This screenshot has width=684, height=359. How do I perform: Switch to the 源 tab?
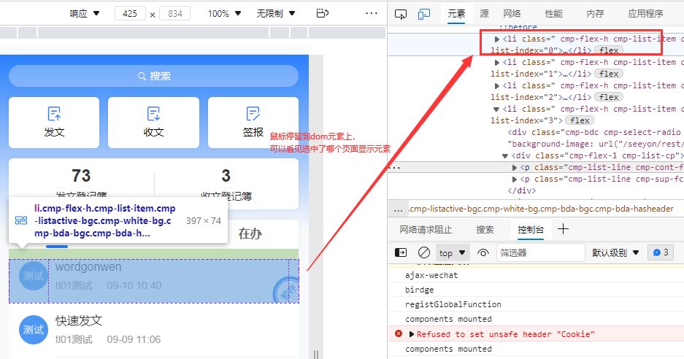point(484,14)
